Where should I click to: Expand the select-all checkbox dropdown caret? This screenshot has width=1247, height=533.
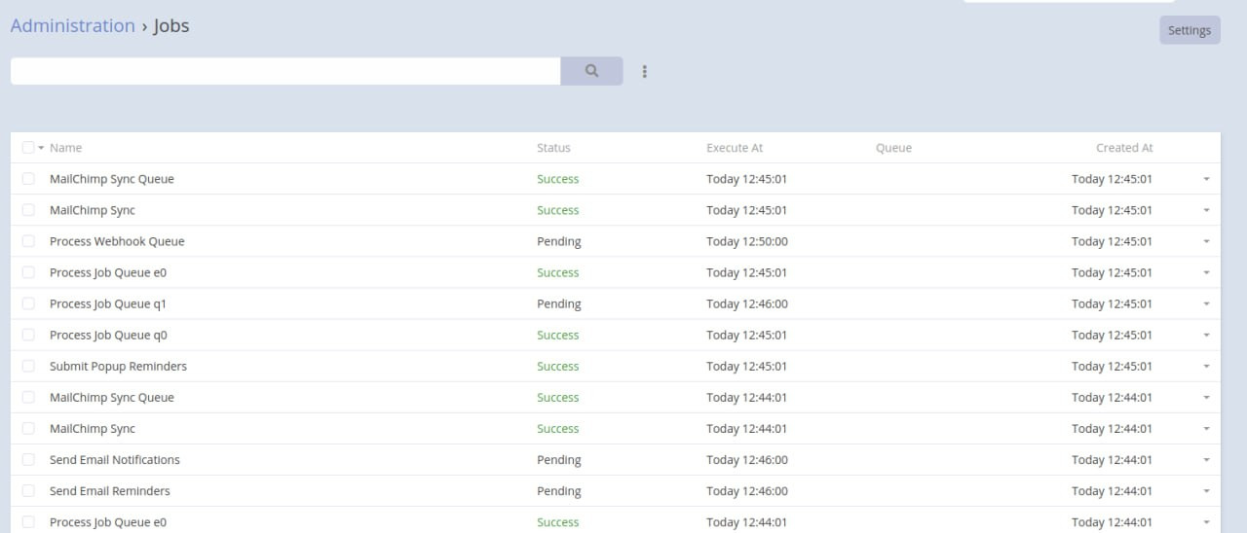[41, 148]
